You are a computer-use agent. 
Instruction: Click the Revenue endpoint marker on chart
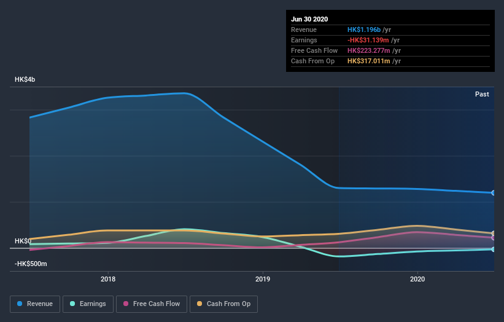tap(493, 193)
